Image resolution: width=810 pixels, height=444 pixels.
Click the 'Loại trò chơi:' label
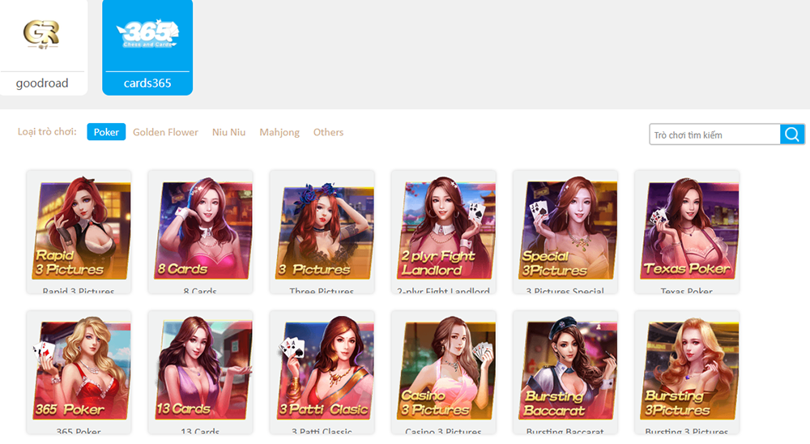47,132
